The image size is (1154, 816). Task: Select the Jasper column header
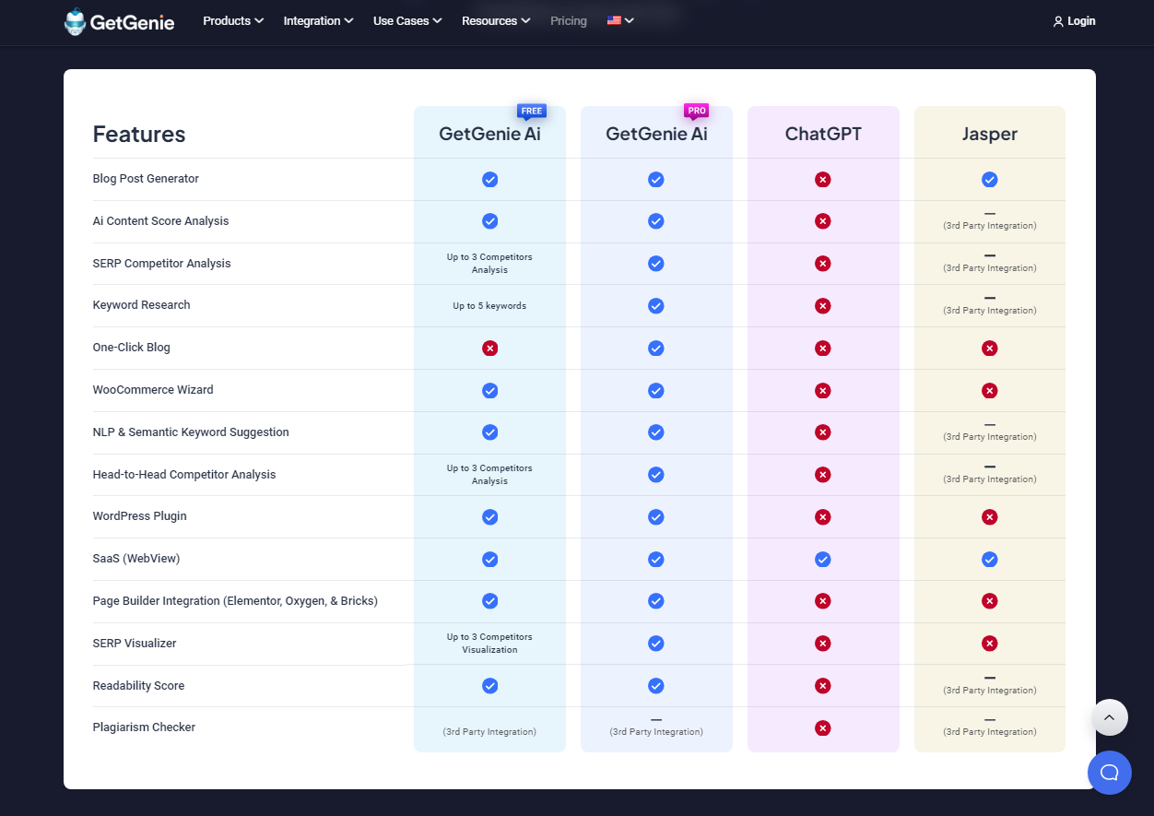point(990,134)
